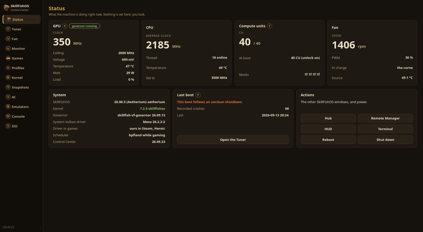Image resolution: width=423 pixels, height=232 pixels.
Task: Select the 7.2.5-skillfishos kernel value
Action: (x=152, y=109)
